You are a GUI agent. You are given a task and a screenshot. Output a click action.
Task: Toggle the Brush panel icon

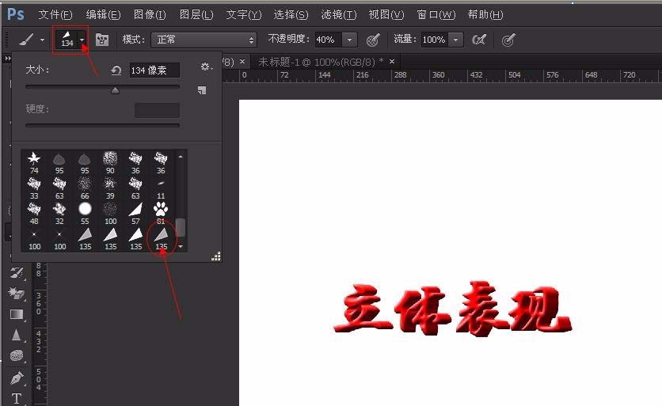pyautogui.click(x=101, y=40)
